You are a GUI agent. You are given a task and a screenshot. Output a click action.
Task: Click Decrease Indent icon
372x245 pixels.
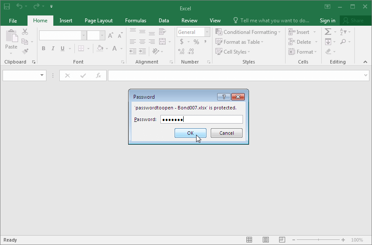(x=133, y=51)
